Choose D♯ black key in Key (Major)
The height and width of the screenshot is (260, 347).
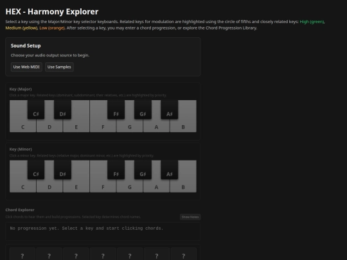(62, 110)
